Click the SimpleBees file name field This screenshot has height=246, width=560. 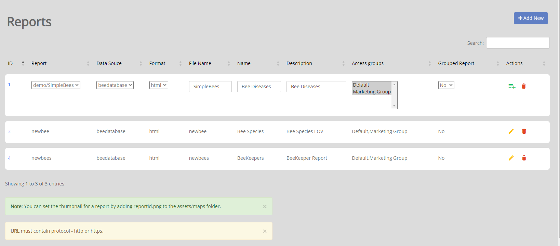click(210, 87)
